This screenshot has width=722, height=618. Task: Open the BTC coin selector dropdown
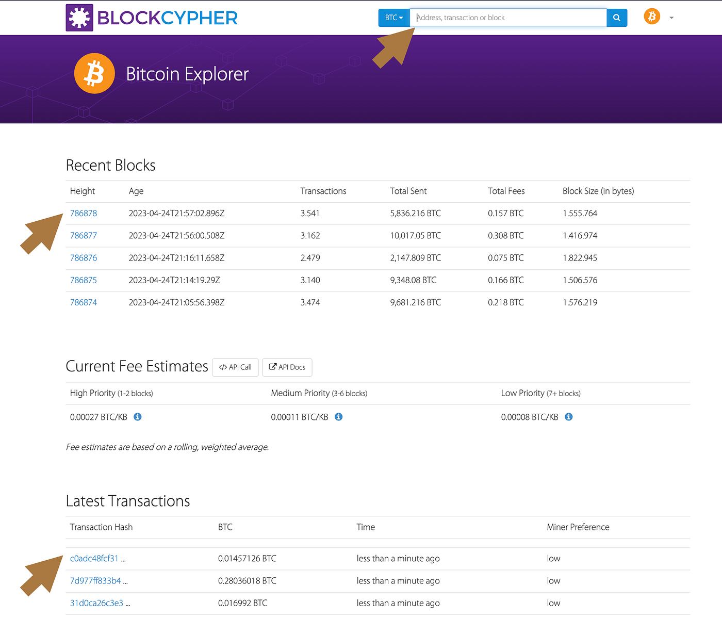click(x=394, y=18)
